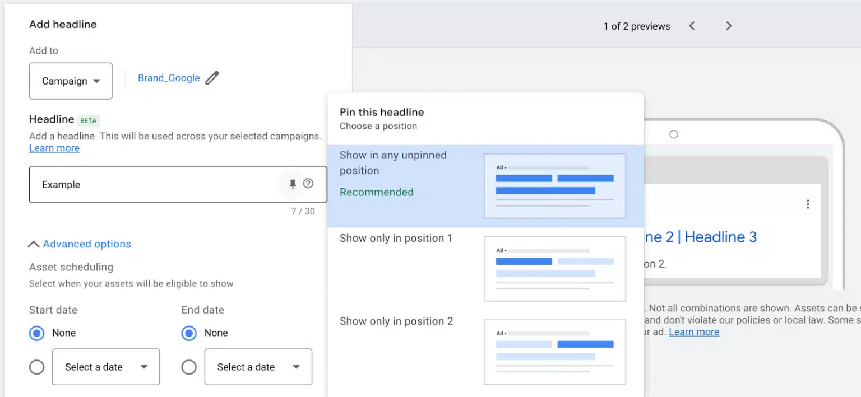Click the unpinned position layout thumbnail
This screenshot has height=397, width=861.
[x=554, y=186]
